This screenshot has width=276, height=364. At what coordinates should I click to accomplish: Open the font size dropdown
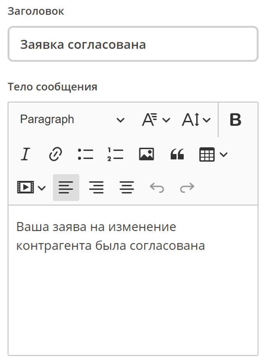tap(196, 120)
